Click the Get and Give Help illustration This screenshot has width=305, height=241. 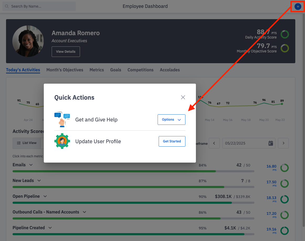(62, 119)
